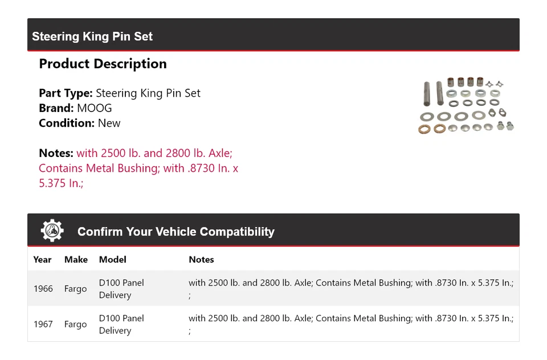This screenshot has height=360, width=547.
Task: Select the 1966 year cell
Action: (x=43, y=289)
